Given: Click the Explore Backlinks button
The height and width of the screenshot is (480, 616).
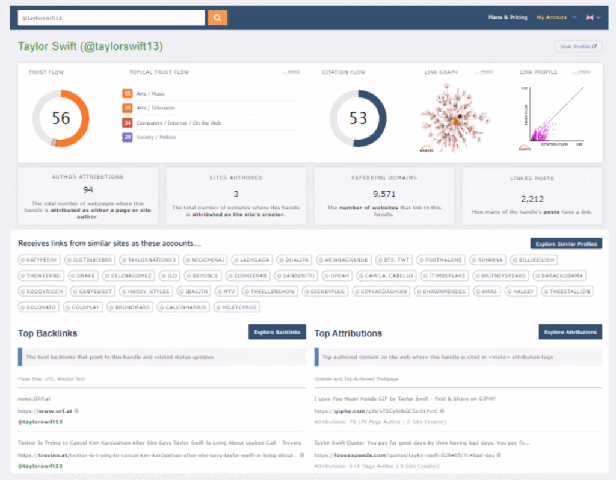Looking at the screenshot, I should click(x=277, y=332).
